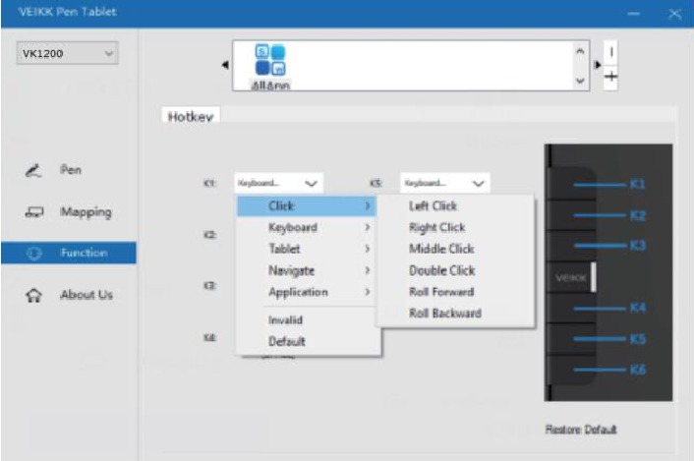Open the K5 hotkey dropdown
Image resolution: width=694 pixels, height=461 pixels.
pyautogui.click(x=445, y=183)
